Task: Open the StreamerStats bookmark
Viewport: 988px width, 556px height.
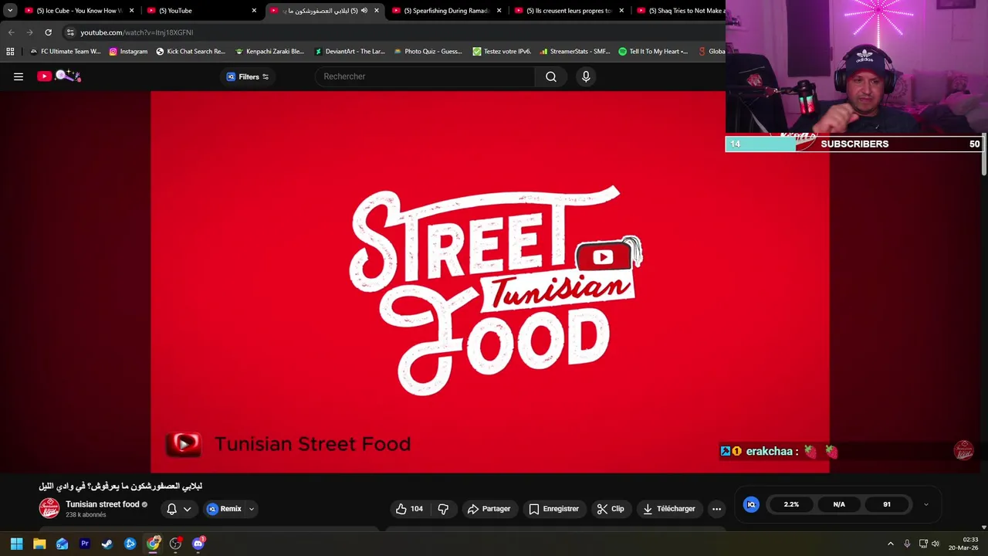Action: (575, 52)
